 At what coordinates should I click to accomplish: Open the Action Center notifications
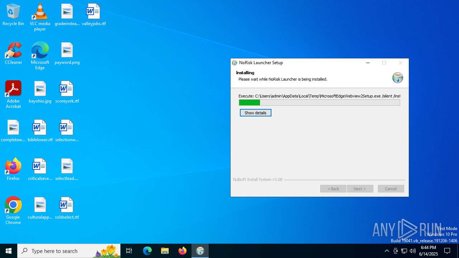[447, 251]
